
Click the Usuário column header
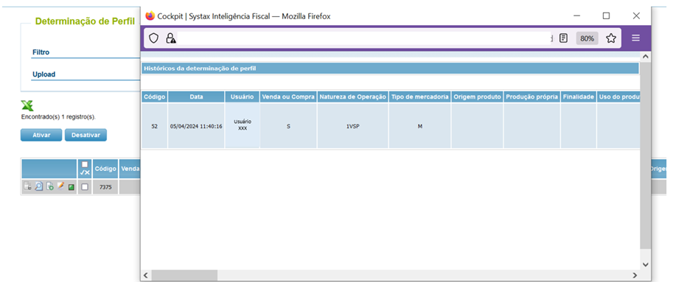(x=242, y=97)
